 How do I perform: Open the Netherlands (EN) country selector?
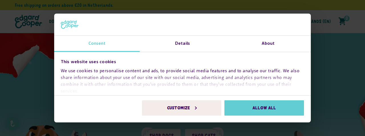click(321, 22)
